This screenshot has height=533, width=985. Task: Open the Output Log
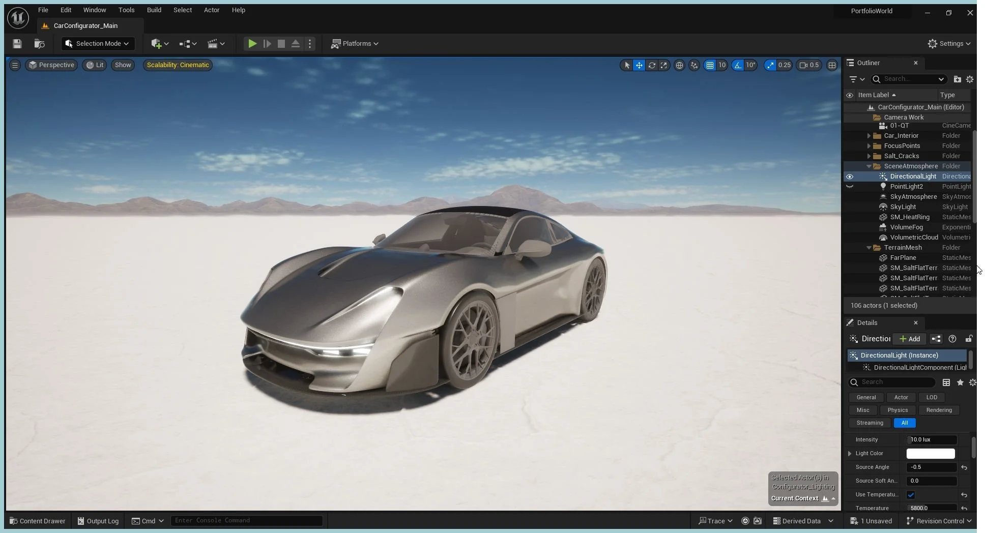pyautogui.click(x=98, y=521)
